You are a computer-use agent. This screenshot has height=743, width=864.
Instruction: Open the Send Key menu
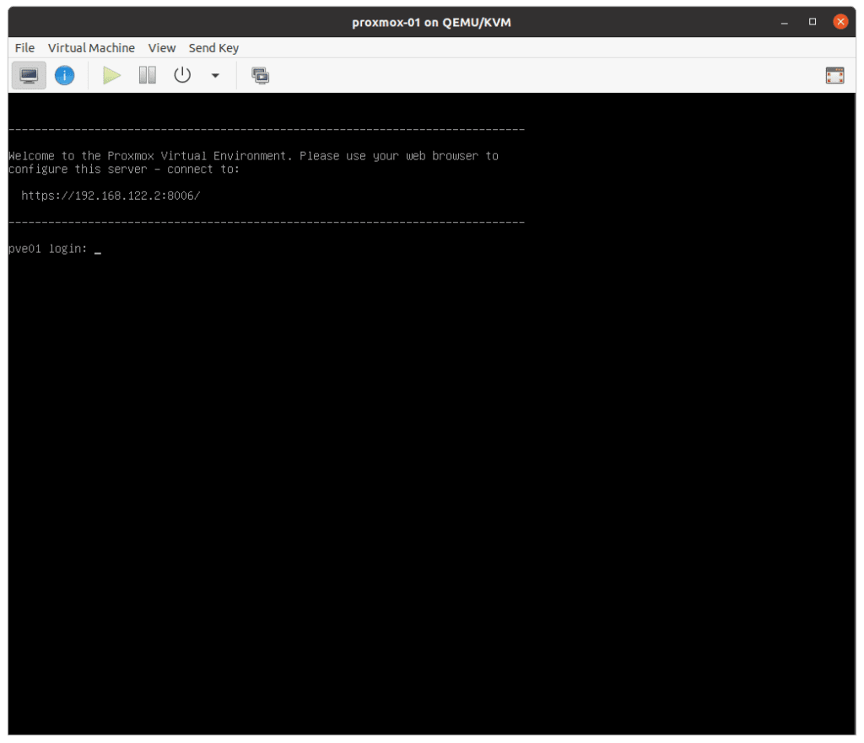point(213,48)
